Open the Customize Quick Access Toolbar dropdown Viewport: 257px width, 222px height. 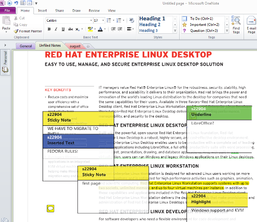[36, 3]
